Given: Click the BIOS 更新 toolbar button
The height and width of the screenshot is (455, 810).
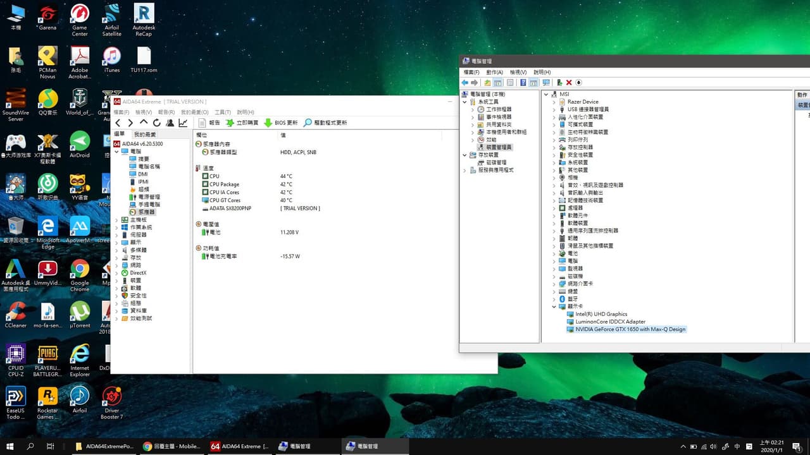Looking at the screenshot, I should pyautogui.click(x=281, y=123).
